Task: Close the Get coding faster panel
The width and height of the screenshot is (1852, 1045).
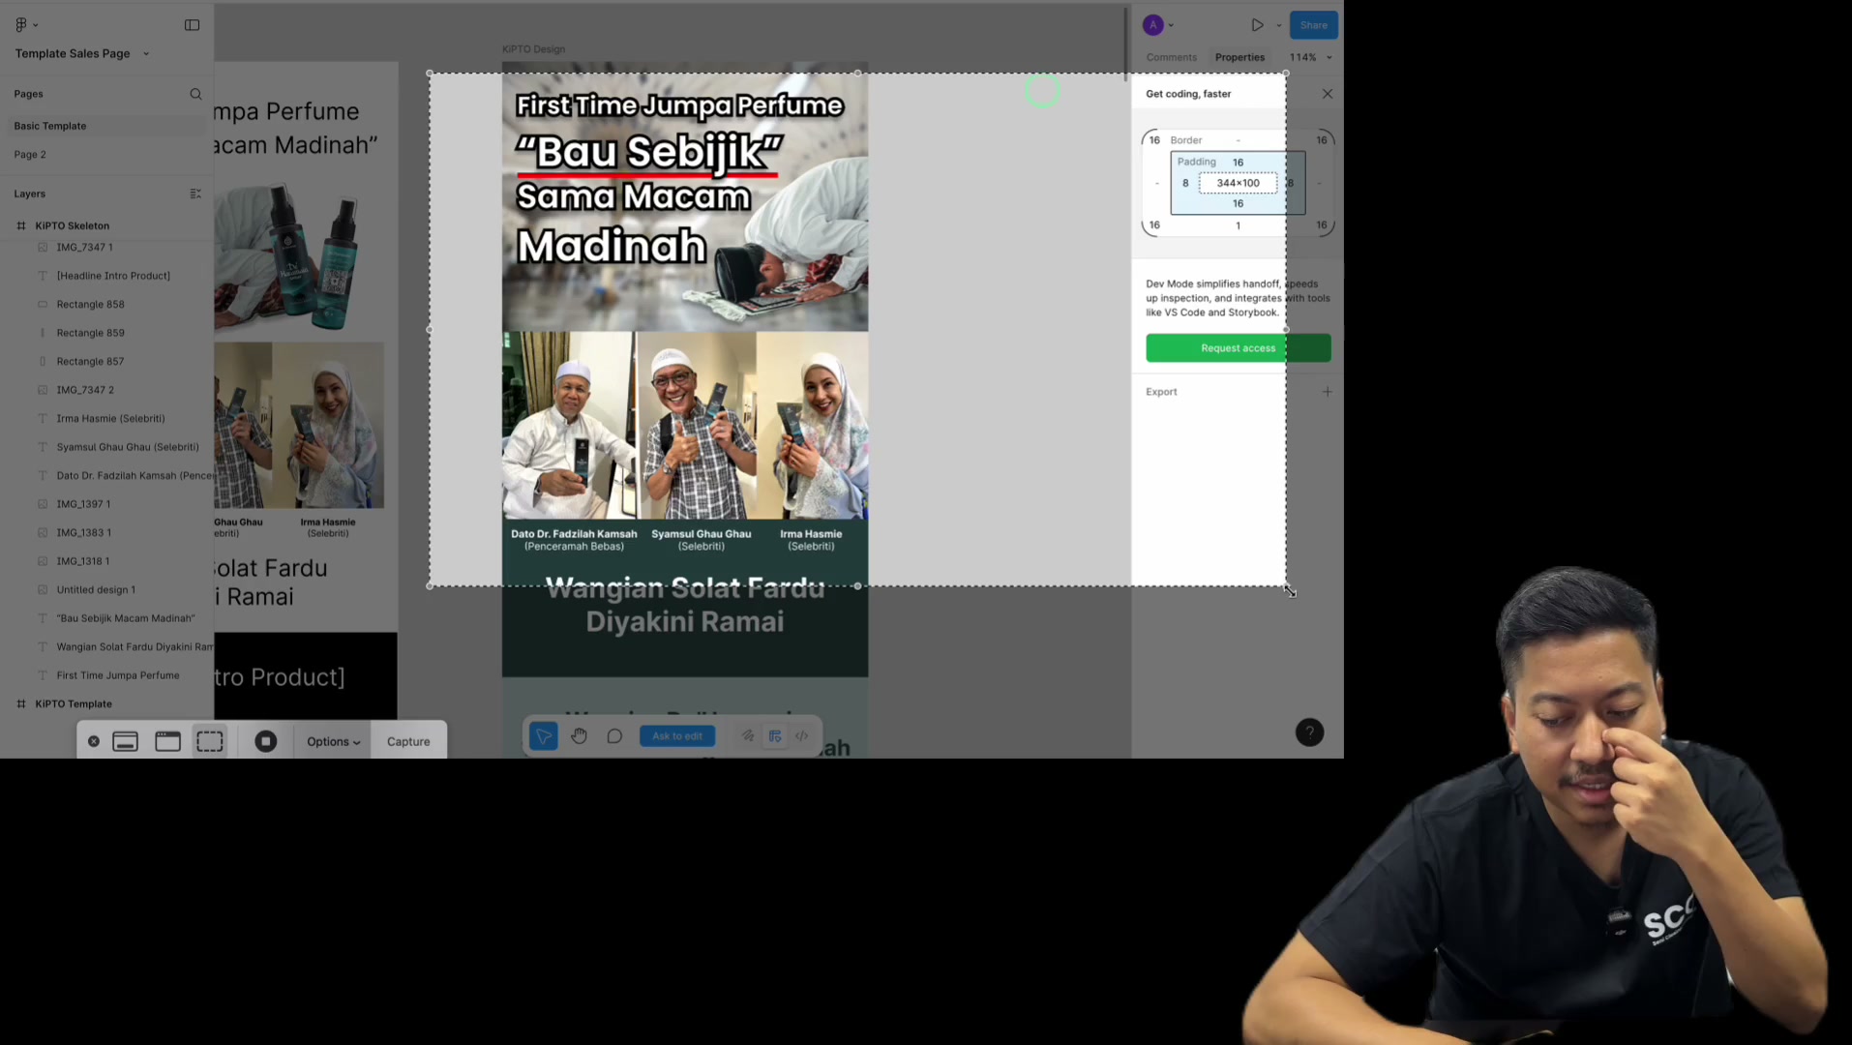Action: [x=1328, y=94]
